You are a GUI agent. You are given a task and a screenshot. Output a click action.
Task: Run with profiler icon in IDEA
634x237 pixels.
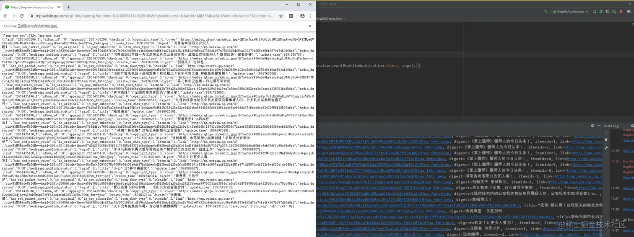(x=614, y=11)
